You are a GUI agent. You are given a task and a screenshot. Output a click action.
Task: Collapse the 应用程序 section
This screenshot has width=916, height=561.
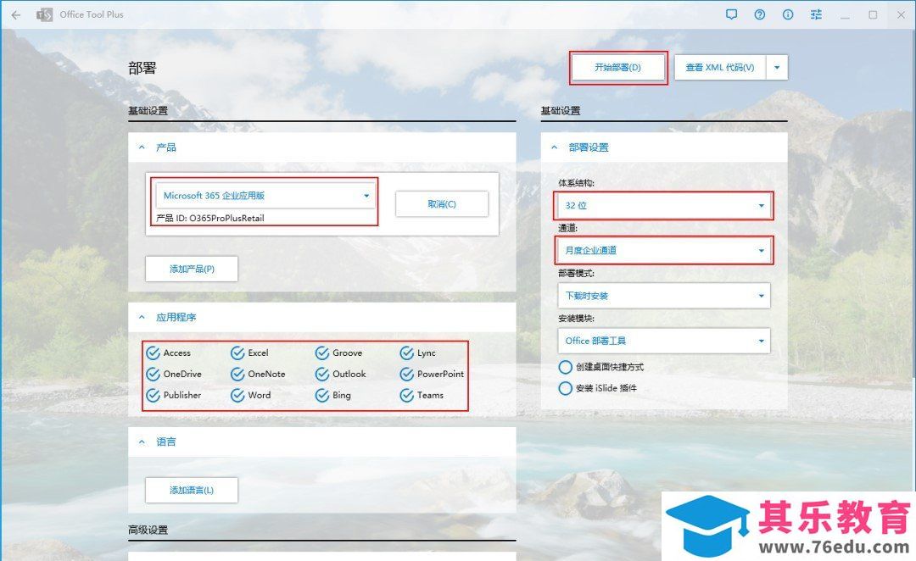pyautogui.click(x=142, y=318)
